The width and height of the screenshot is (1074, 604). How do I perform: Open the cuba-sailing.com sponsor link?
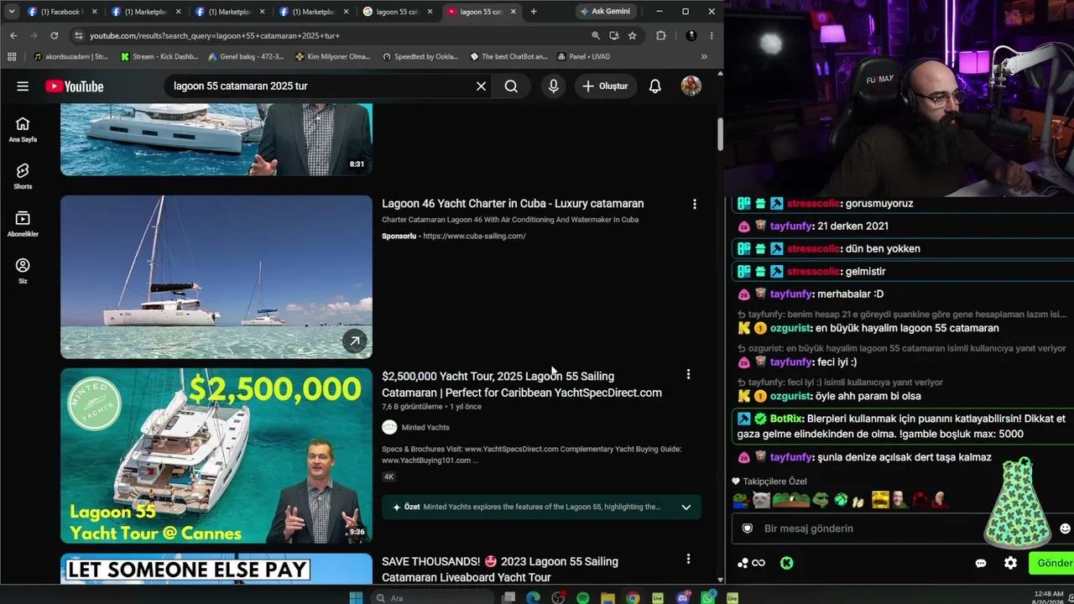(474, 236)
